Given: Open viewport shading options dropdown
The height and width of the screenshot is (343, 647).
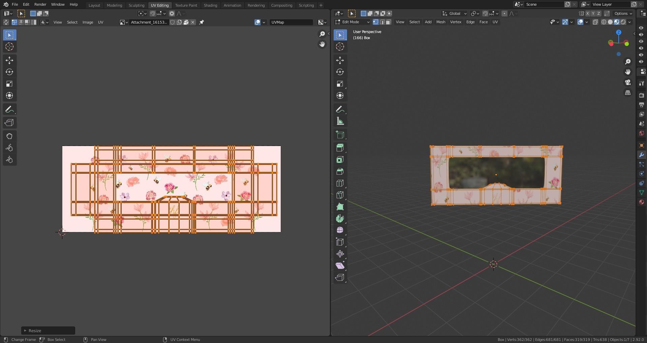Looking at the screenshot, I should [630, 22].
